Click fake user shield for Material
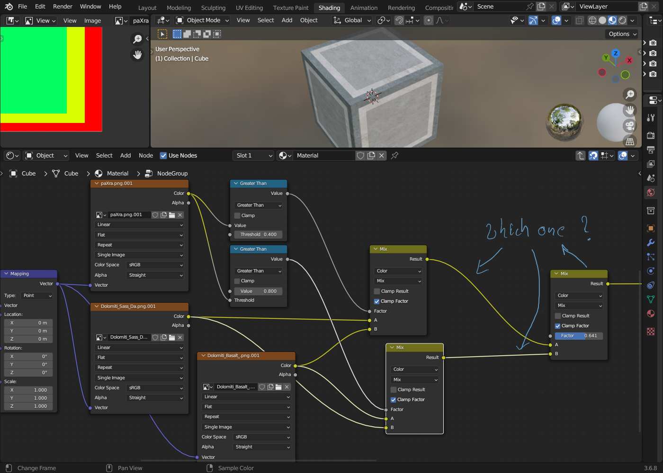 (360, 156)
